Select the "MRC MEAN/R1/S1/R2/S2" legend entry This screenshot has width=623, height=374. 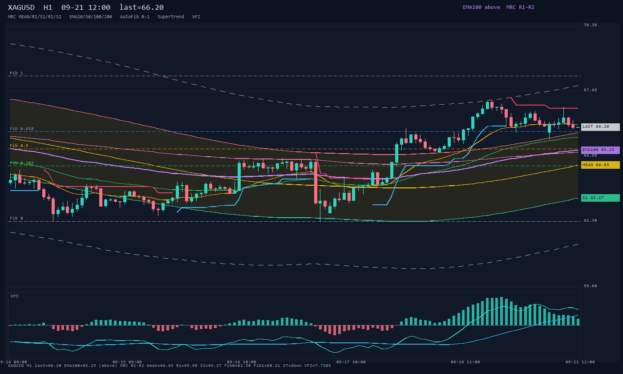(x=35, y=17)
